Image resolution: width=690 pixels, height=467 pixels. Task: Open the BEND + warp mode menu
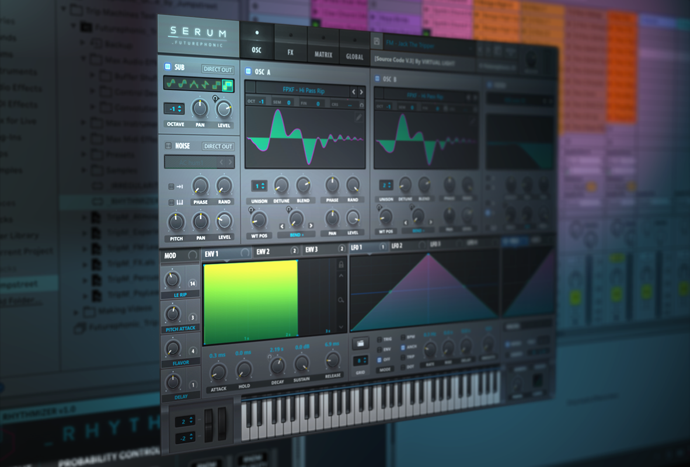coord(297,235)
